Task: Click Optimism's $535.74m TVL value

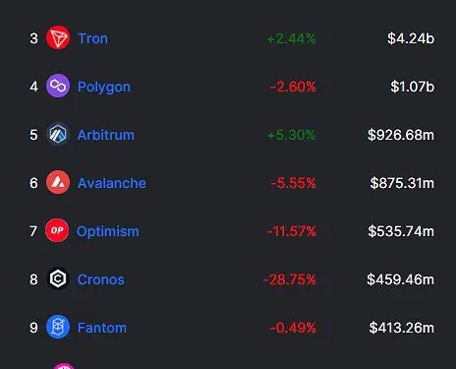Action: point(401,231)
